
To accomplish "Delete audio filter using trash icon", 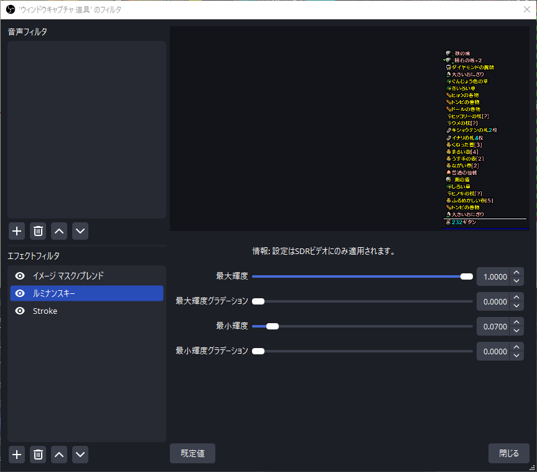I will pos(38,231).
